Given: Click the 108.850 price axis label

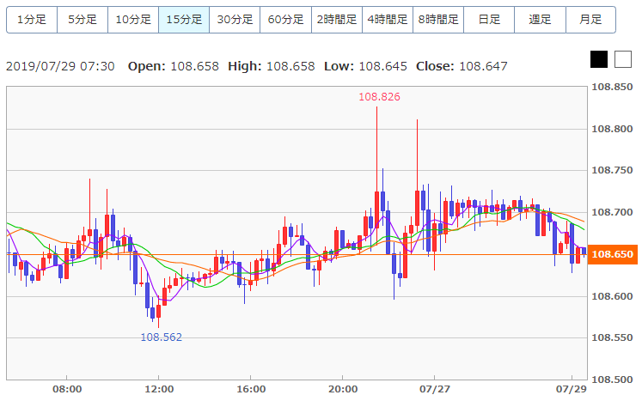Looking at the screenshot, I should [x=612, y=88].
